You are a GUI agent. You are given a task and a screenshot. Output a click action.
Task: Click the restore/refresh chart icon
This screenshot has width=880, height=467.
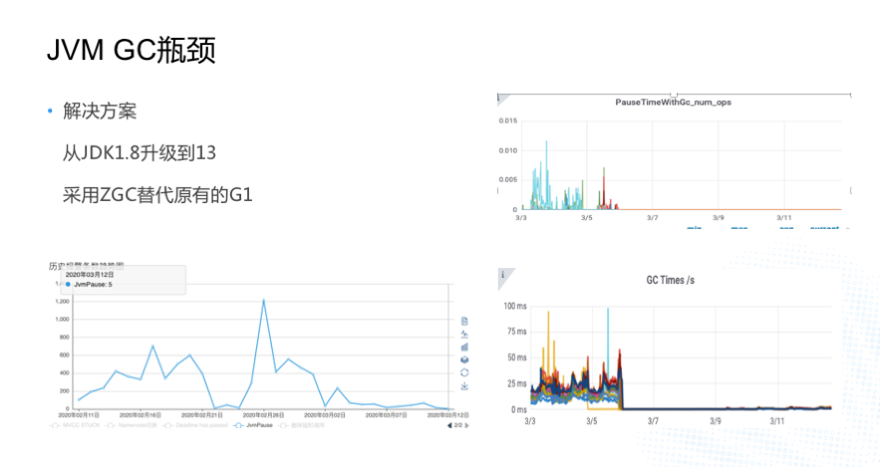(464, 372)
